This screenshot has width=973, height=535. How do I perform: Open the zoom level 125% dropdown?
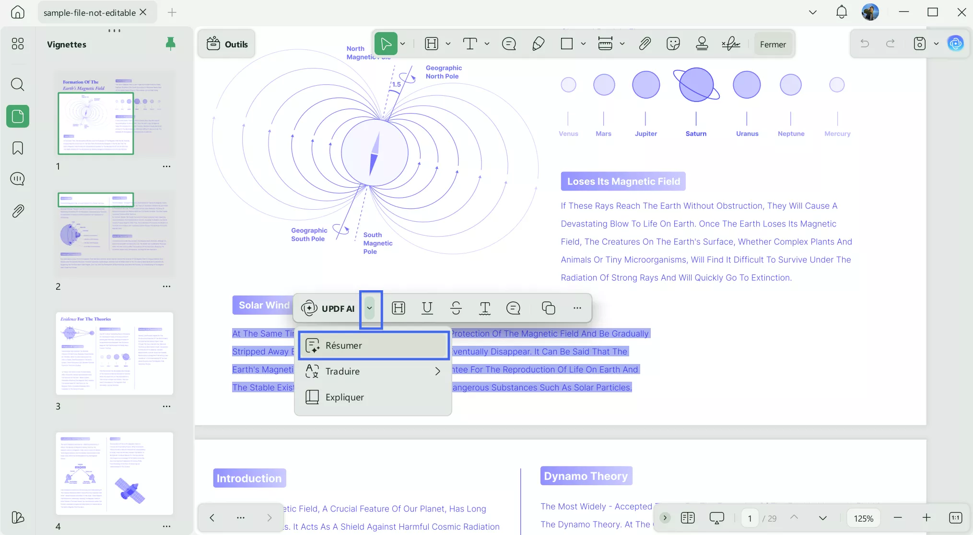pyautogui.click(x=863, y=518)
